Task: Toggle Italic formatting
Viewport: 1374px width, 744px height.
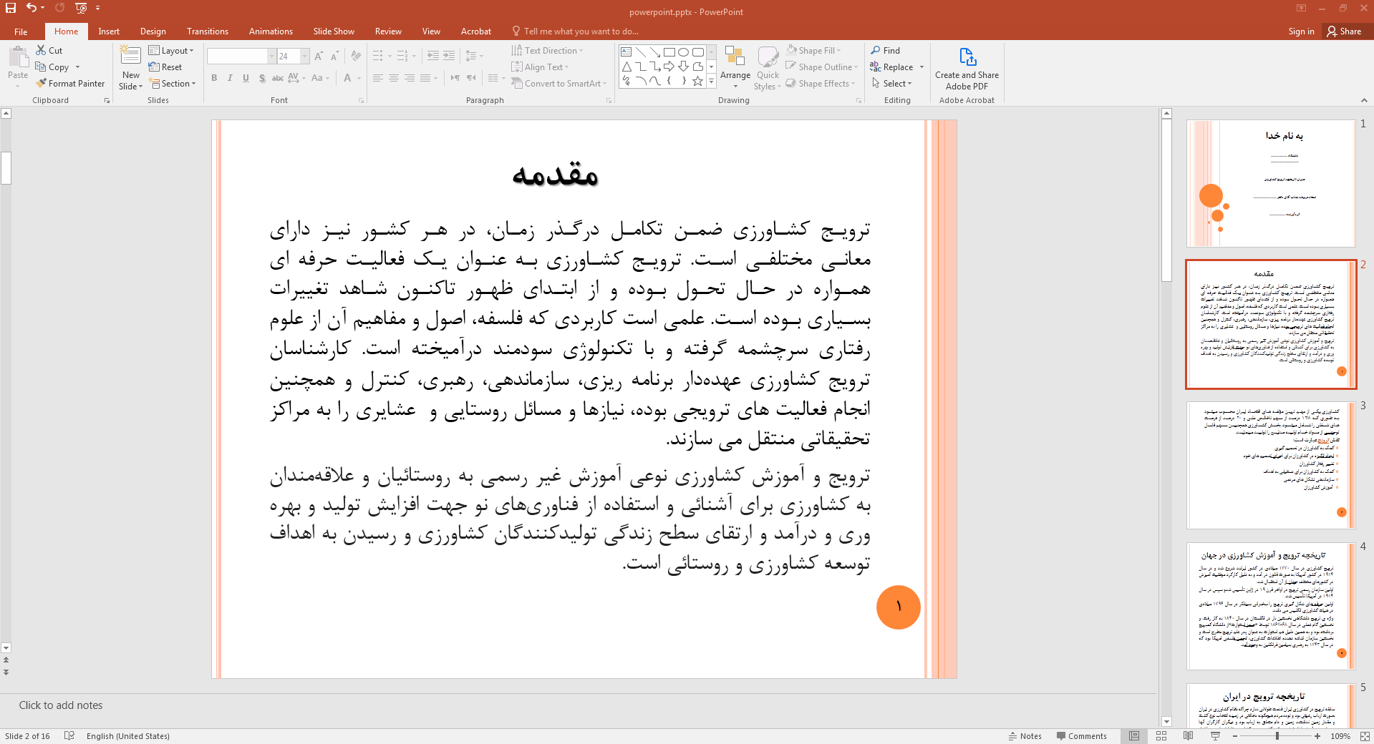Action: (x=230, y=78)
